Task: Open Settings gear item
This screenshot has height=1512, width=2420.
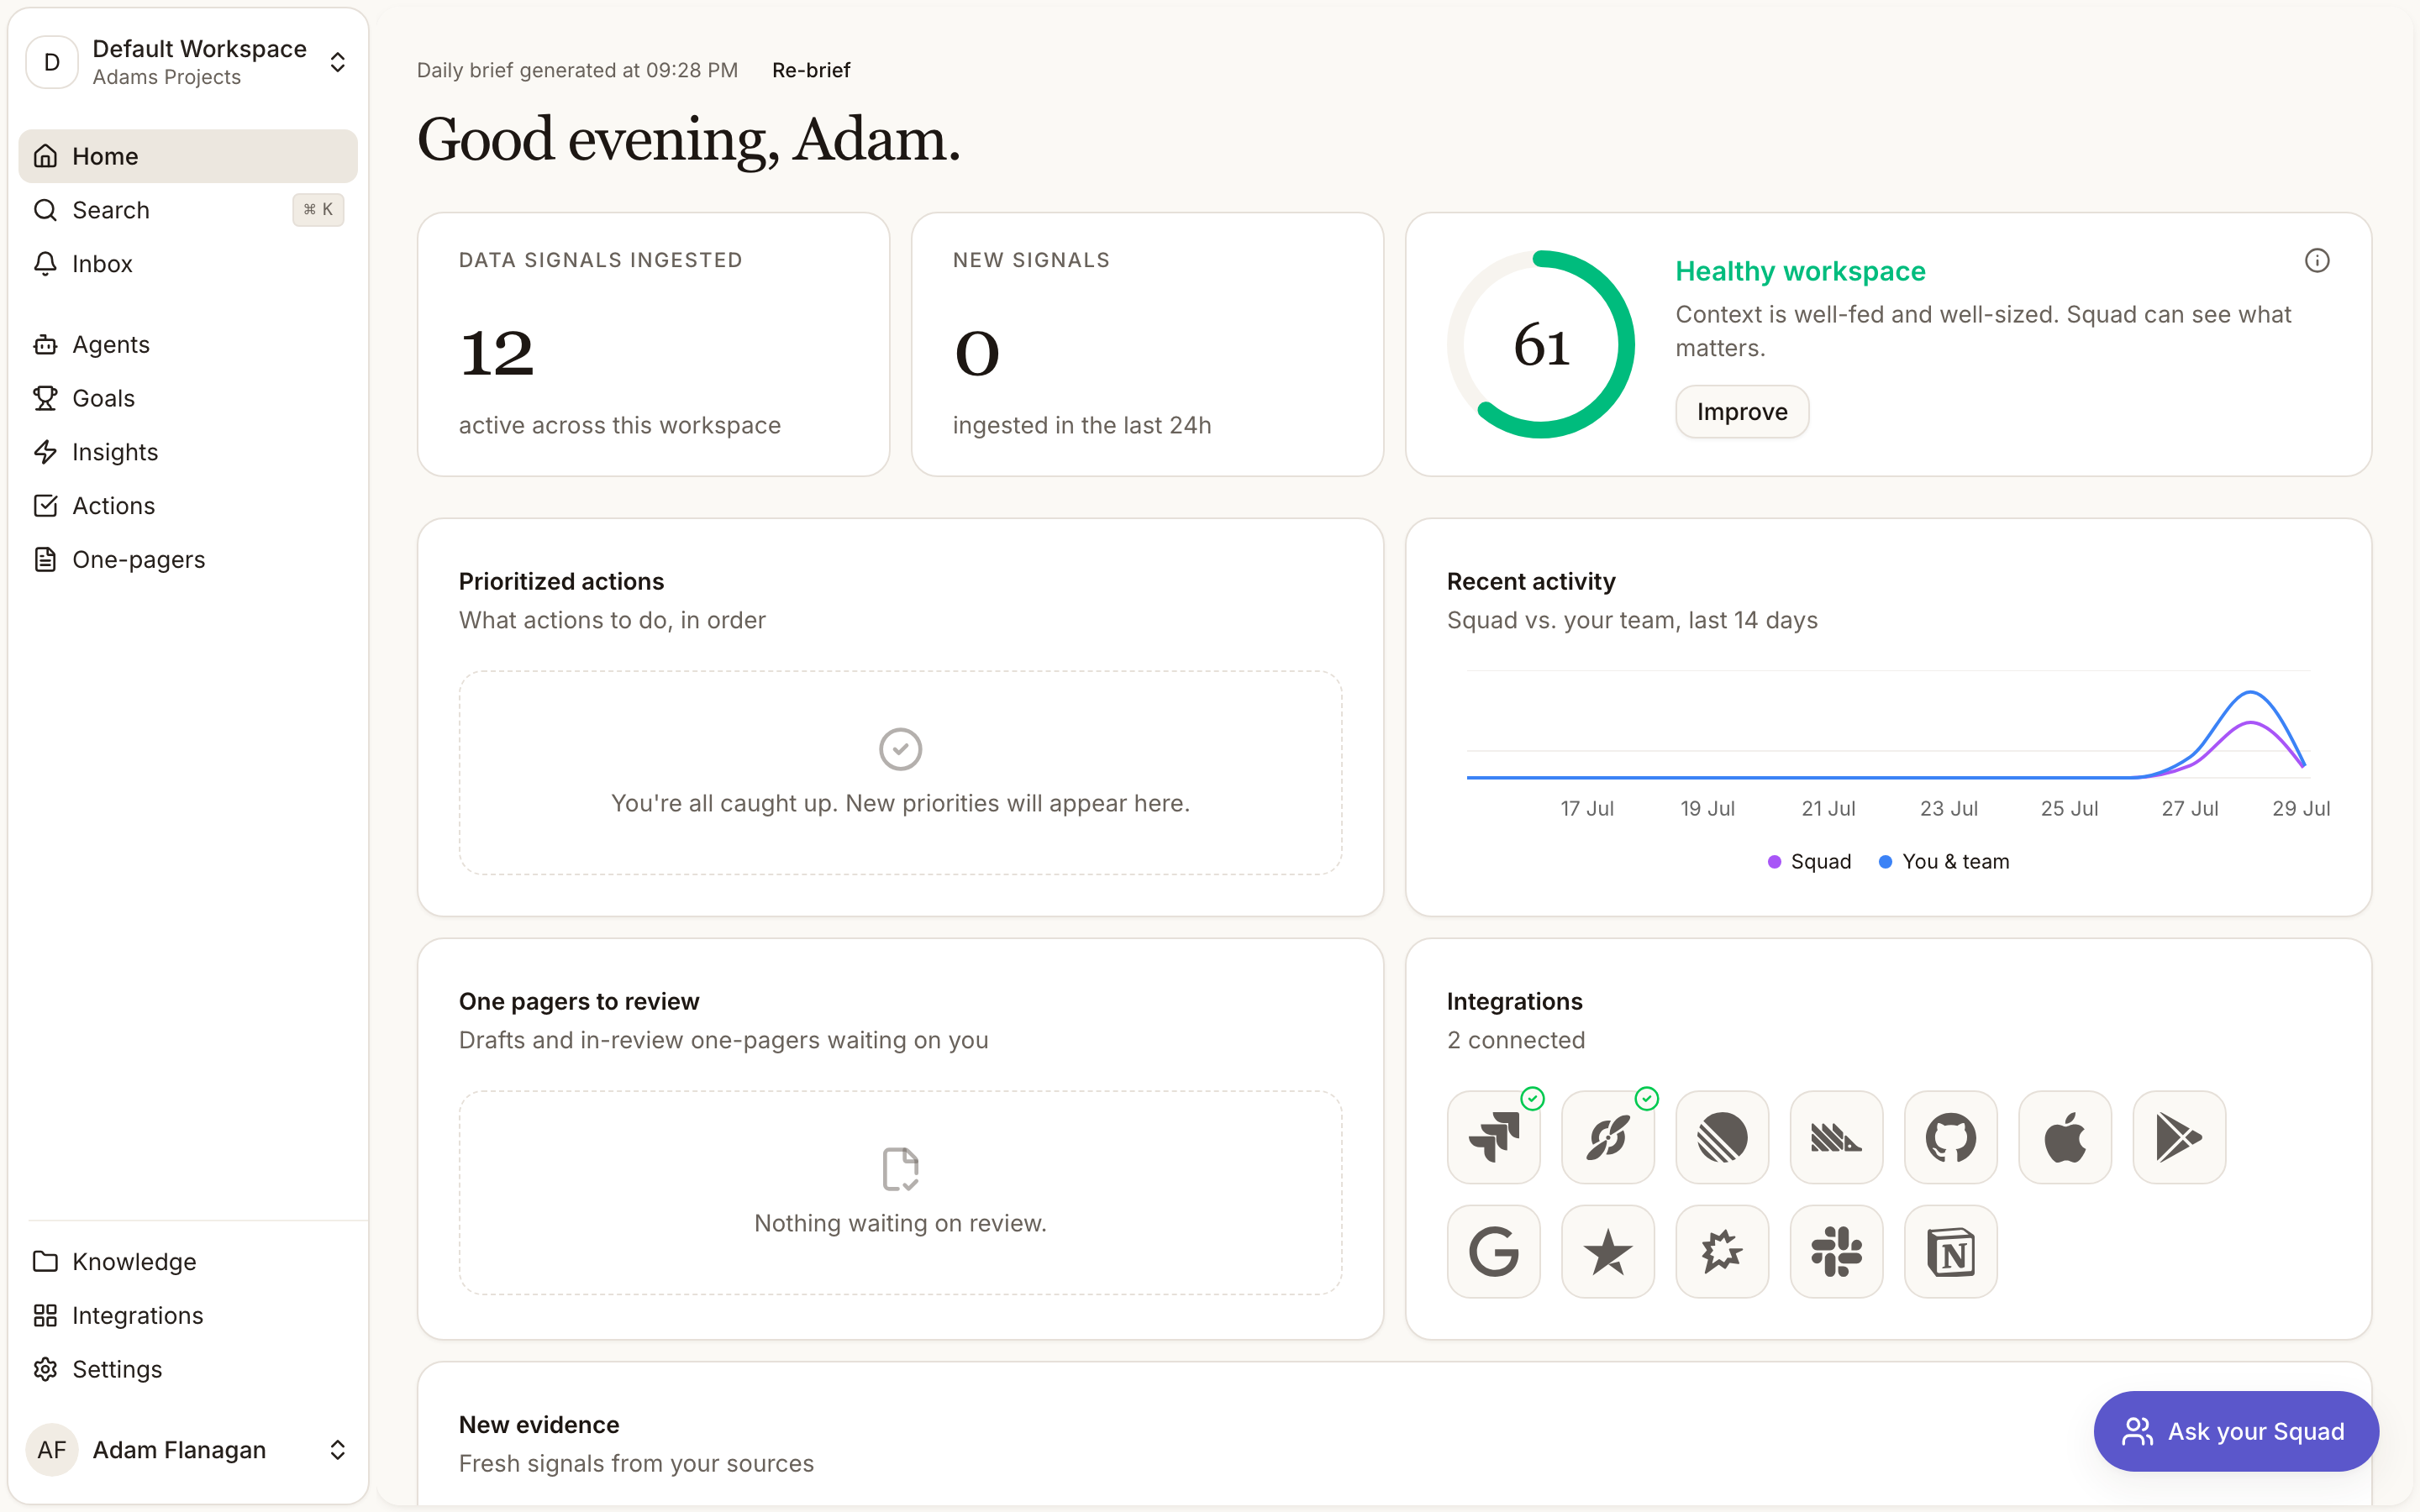Action: click(x=188, y=1370)
